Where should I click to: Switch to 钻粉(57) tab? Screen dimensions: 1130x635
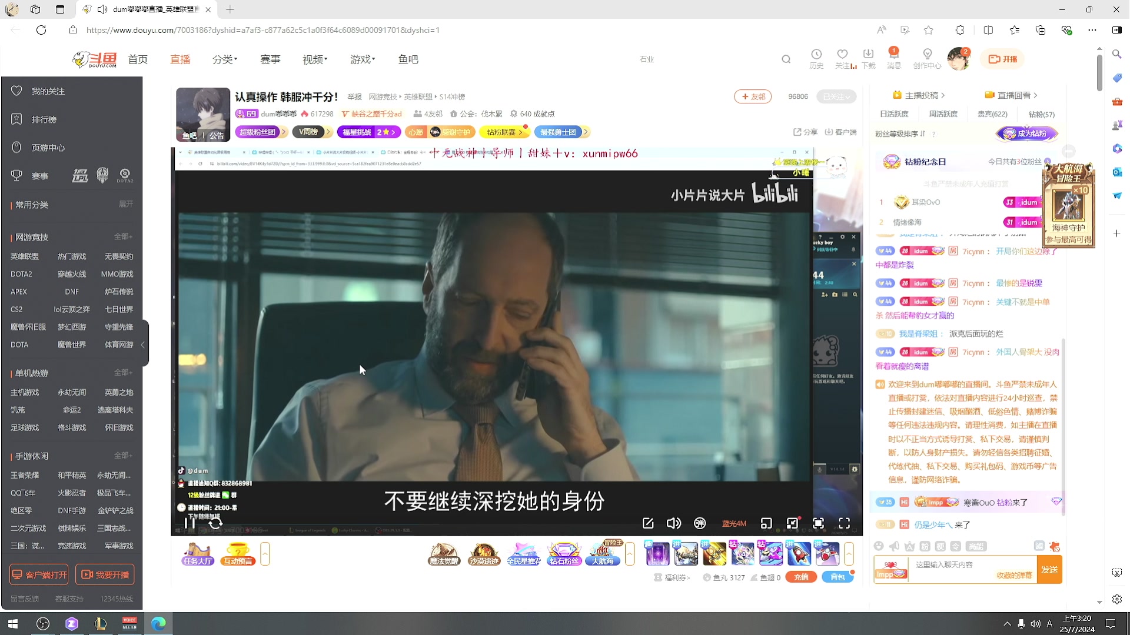(1042, 114)
